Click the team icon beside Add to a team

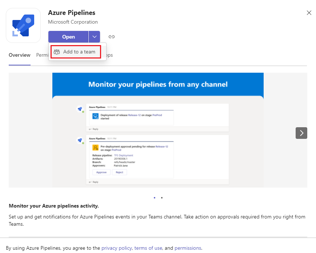pos(57,52)
